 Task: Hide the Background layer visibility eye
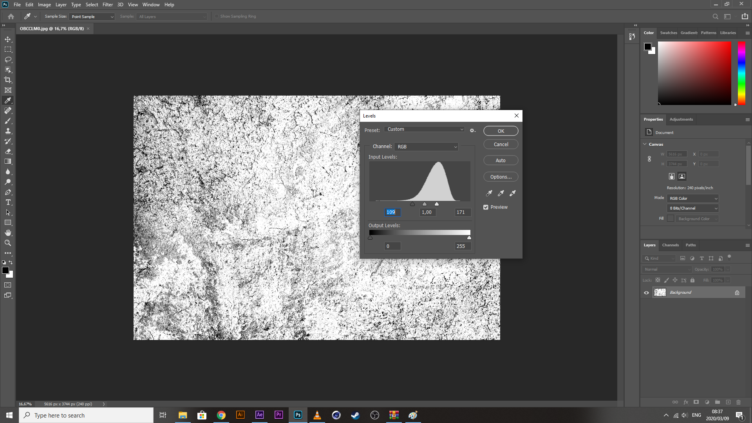click(x=646, y=293)
